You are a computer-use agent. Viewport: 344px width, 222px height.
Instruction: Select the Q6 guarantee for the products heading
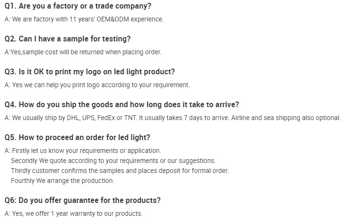82,200
